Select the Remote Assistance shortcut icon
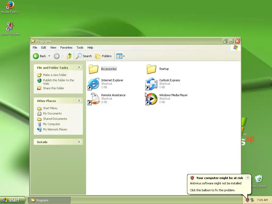 93,99
